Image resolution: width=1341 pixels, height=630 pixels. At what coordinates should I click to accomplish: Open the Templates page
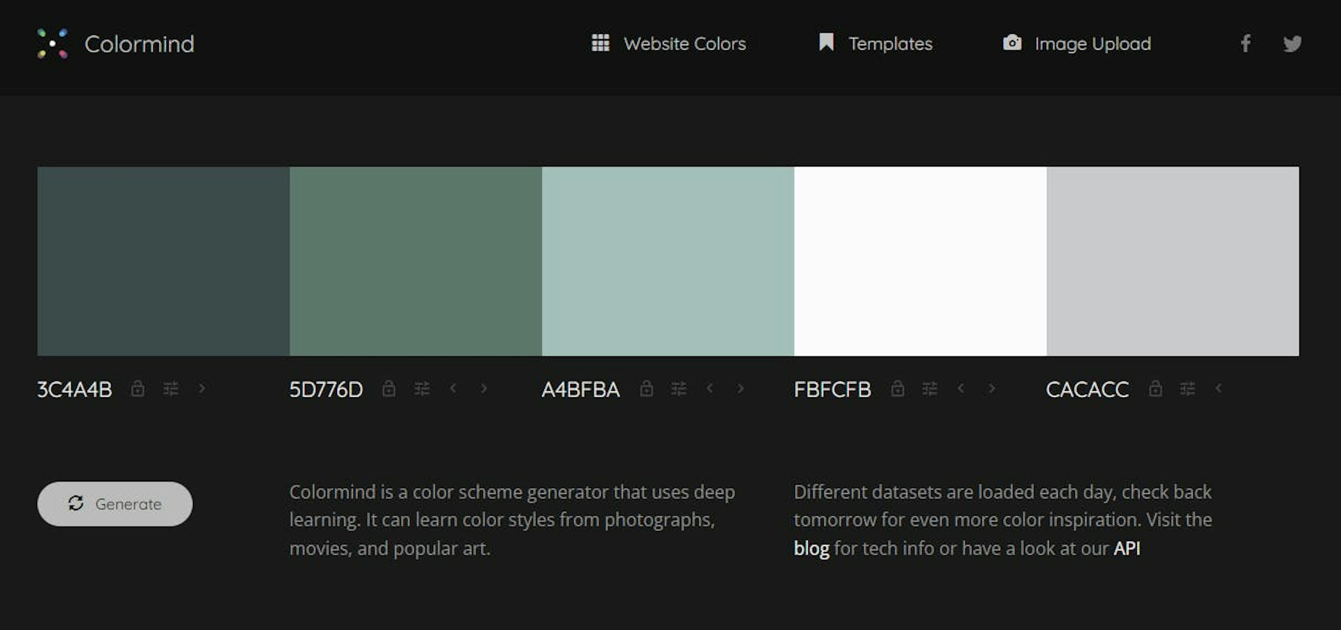(x=890, y=44)
